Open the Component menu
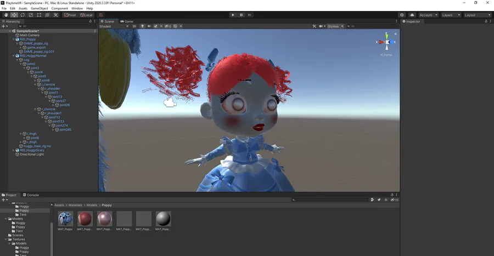The height and width of the screenshot is (256, 494). pyautogui.click(x=59, y=8)
